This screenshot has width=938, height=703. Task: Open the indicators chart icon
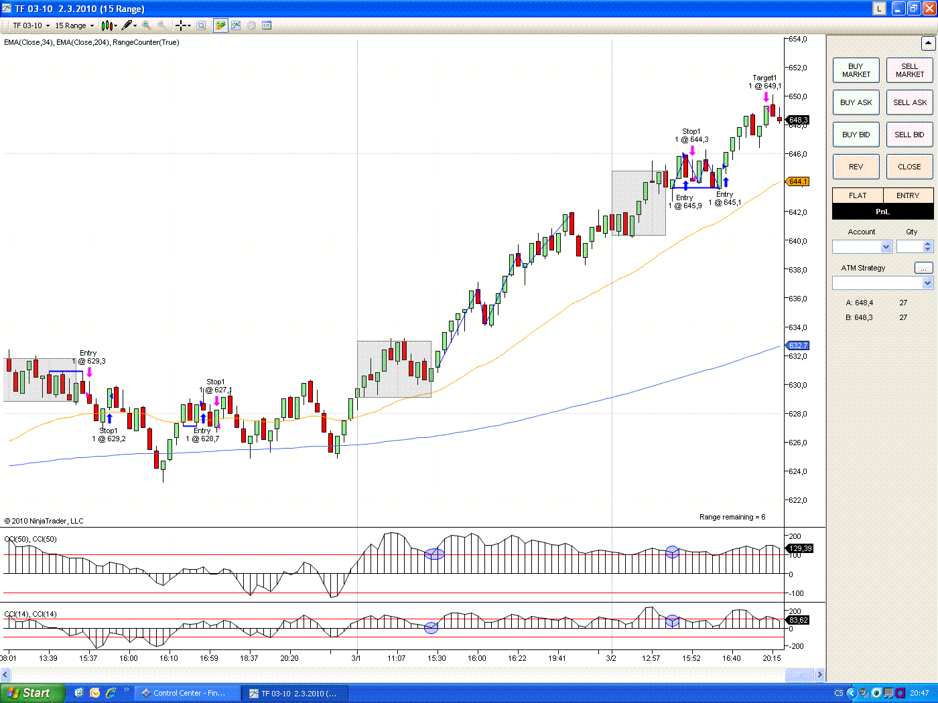(236, 25)
